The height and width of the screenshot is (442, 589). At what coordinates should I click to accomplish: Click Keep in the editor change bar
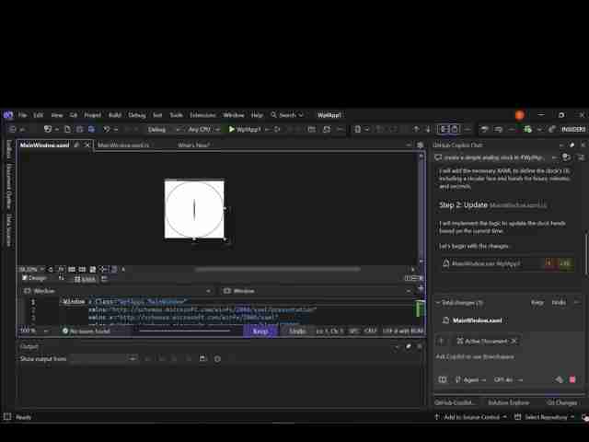coord(260,331)
